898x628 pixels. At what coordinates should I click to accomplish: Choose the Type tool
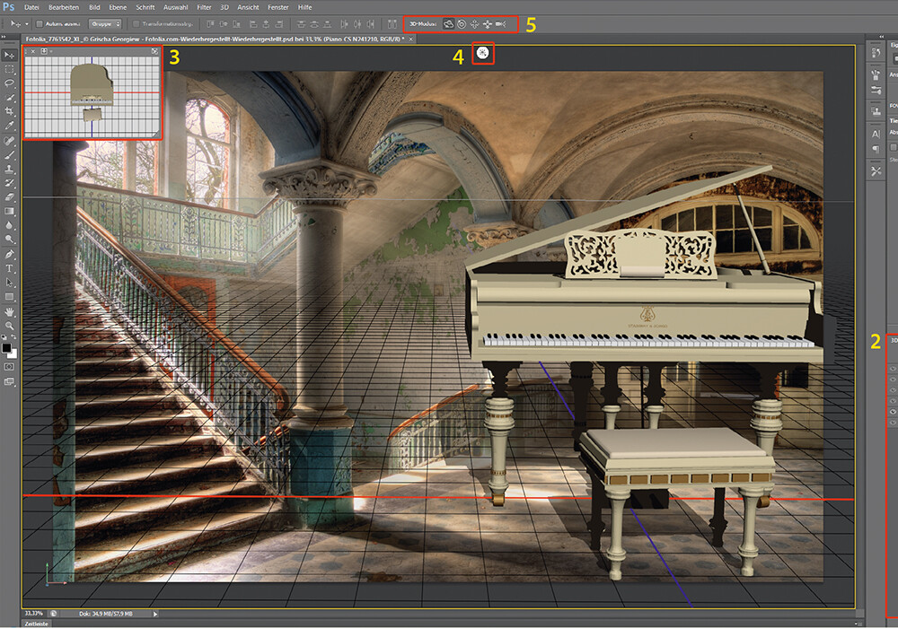coord(9,269)
